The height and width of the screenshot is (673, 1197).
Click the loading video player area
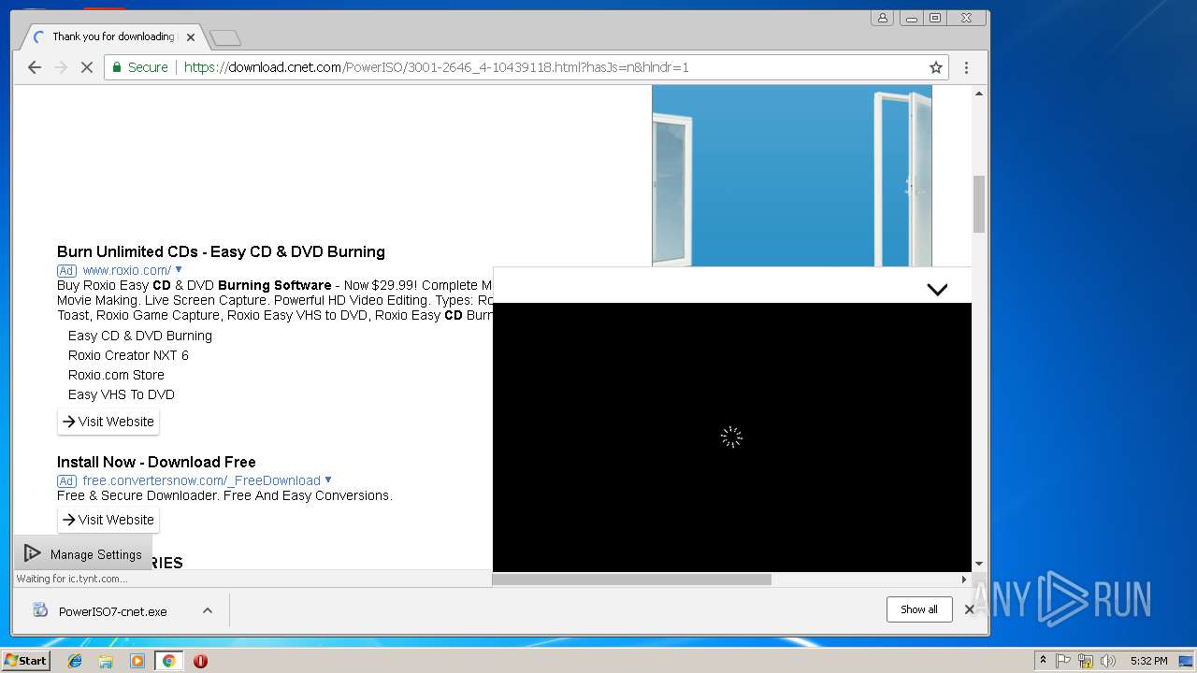click(x=731, y=437)
